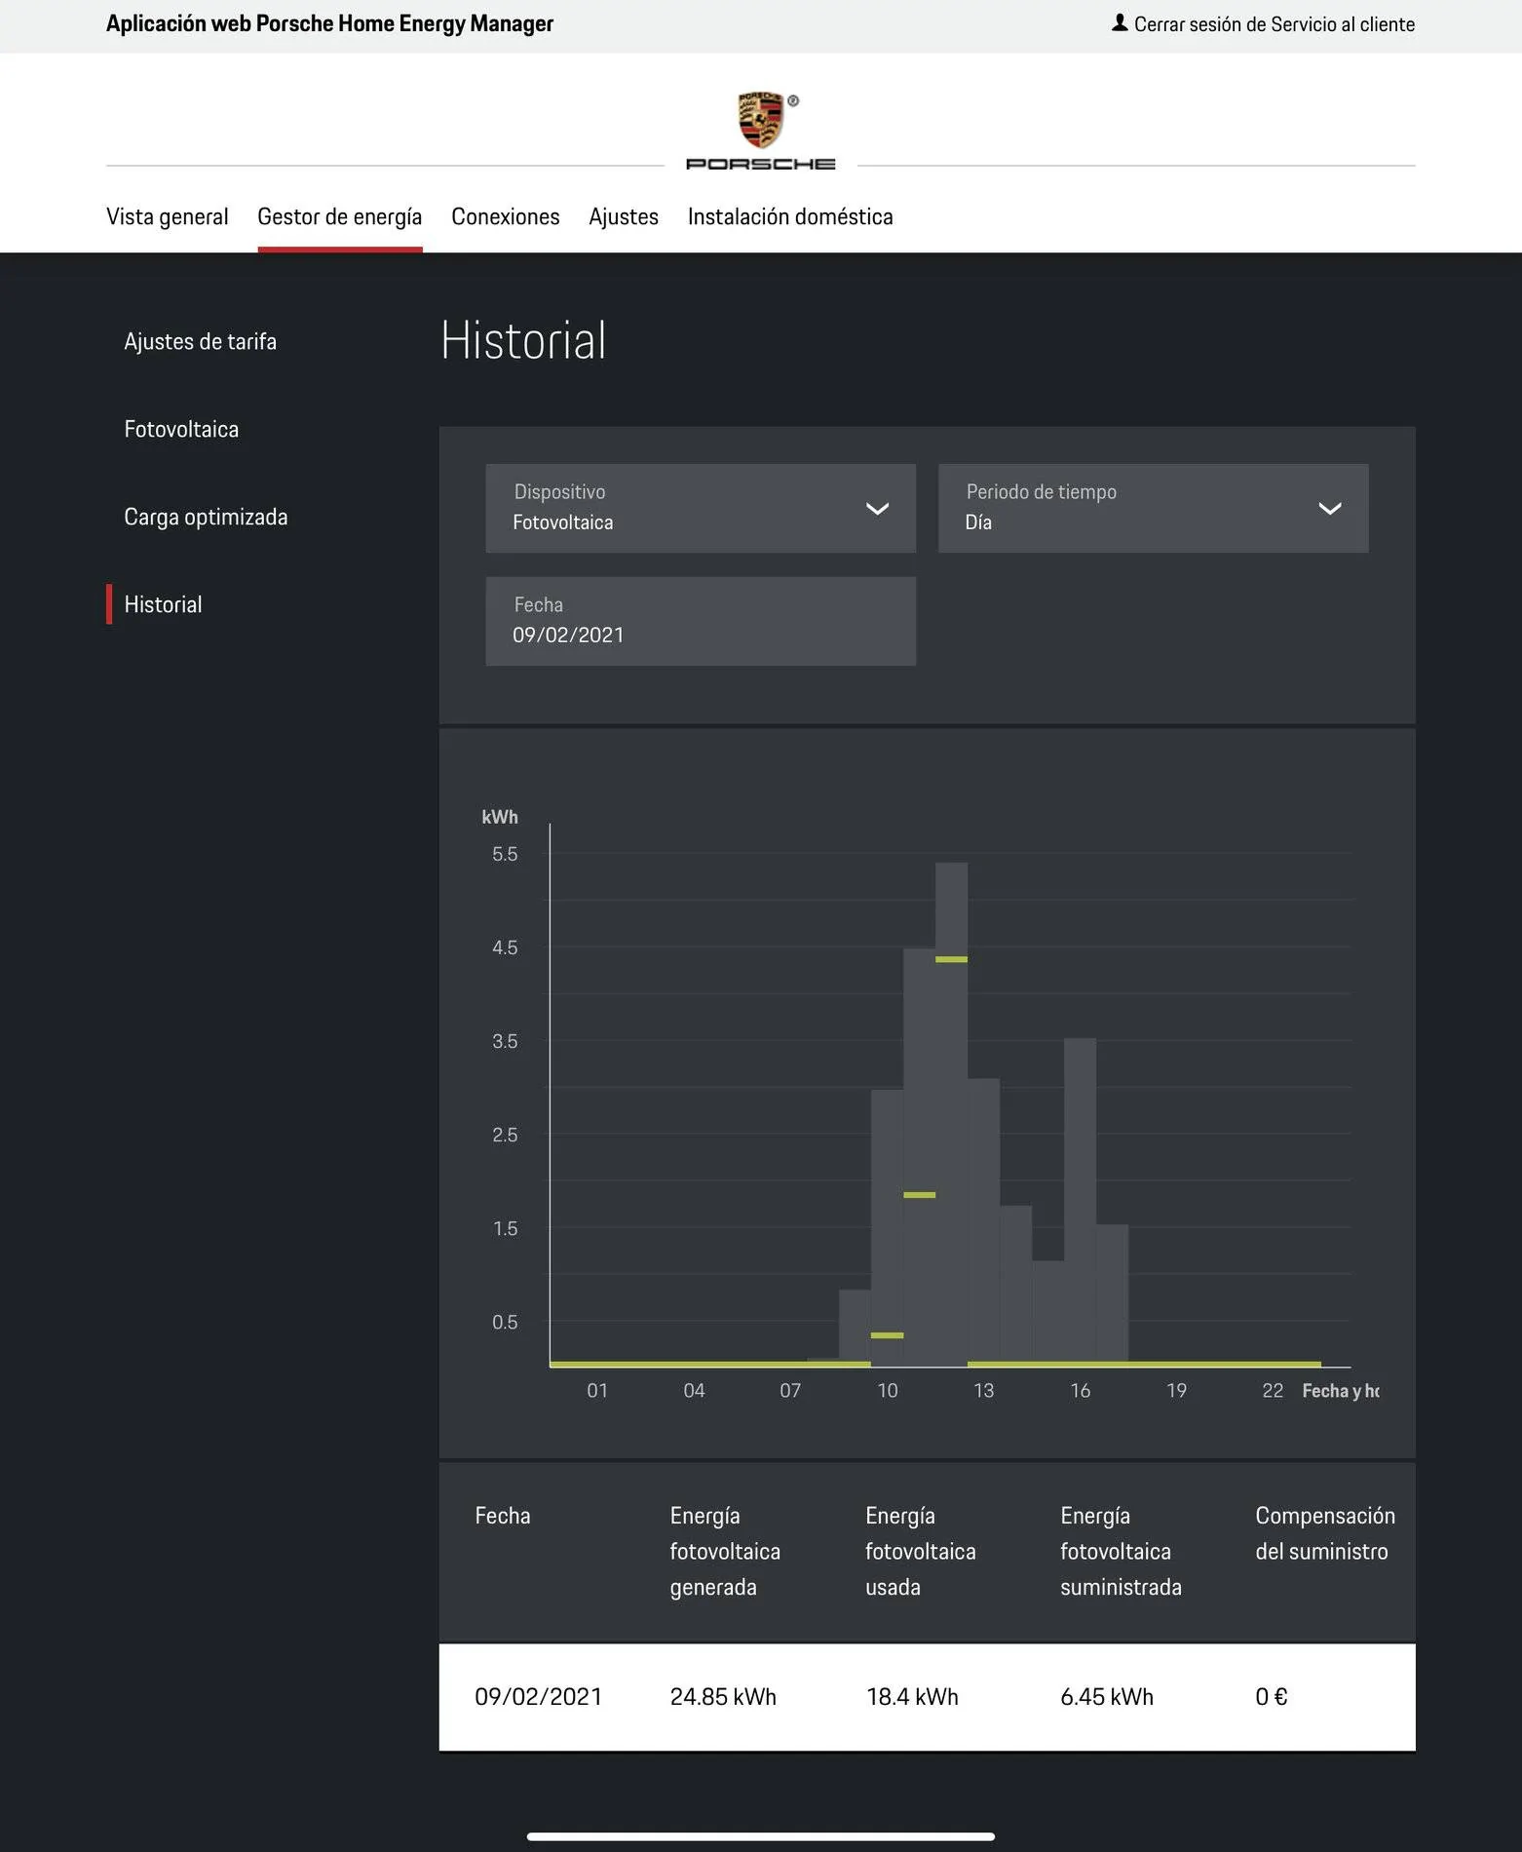Click the 0 € compensation value
Viewport: 1522px width, 1852px height.
tap(1272, 1696)
